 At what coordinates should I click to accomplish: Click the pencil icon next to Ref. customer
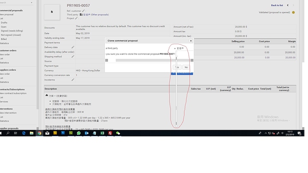83,11
